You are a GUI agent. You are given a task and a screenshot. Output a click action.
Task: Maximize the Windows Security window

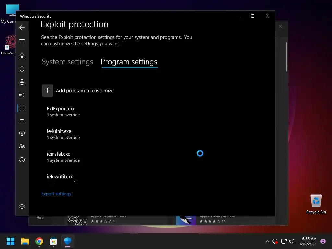coord(252,16)
